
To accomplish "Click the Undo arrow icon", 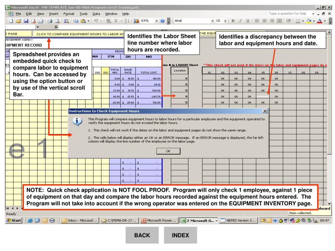I will (96, 21).
